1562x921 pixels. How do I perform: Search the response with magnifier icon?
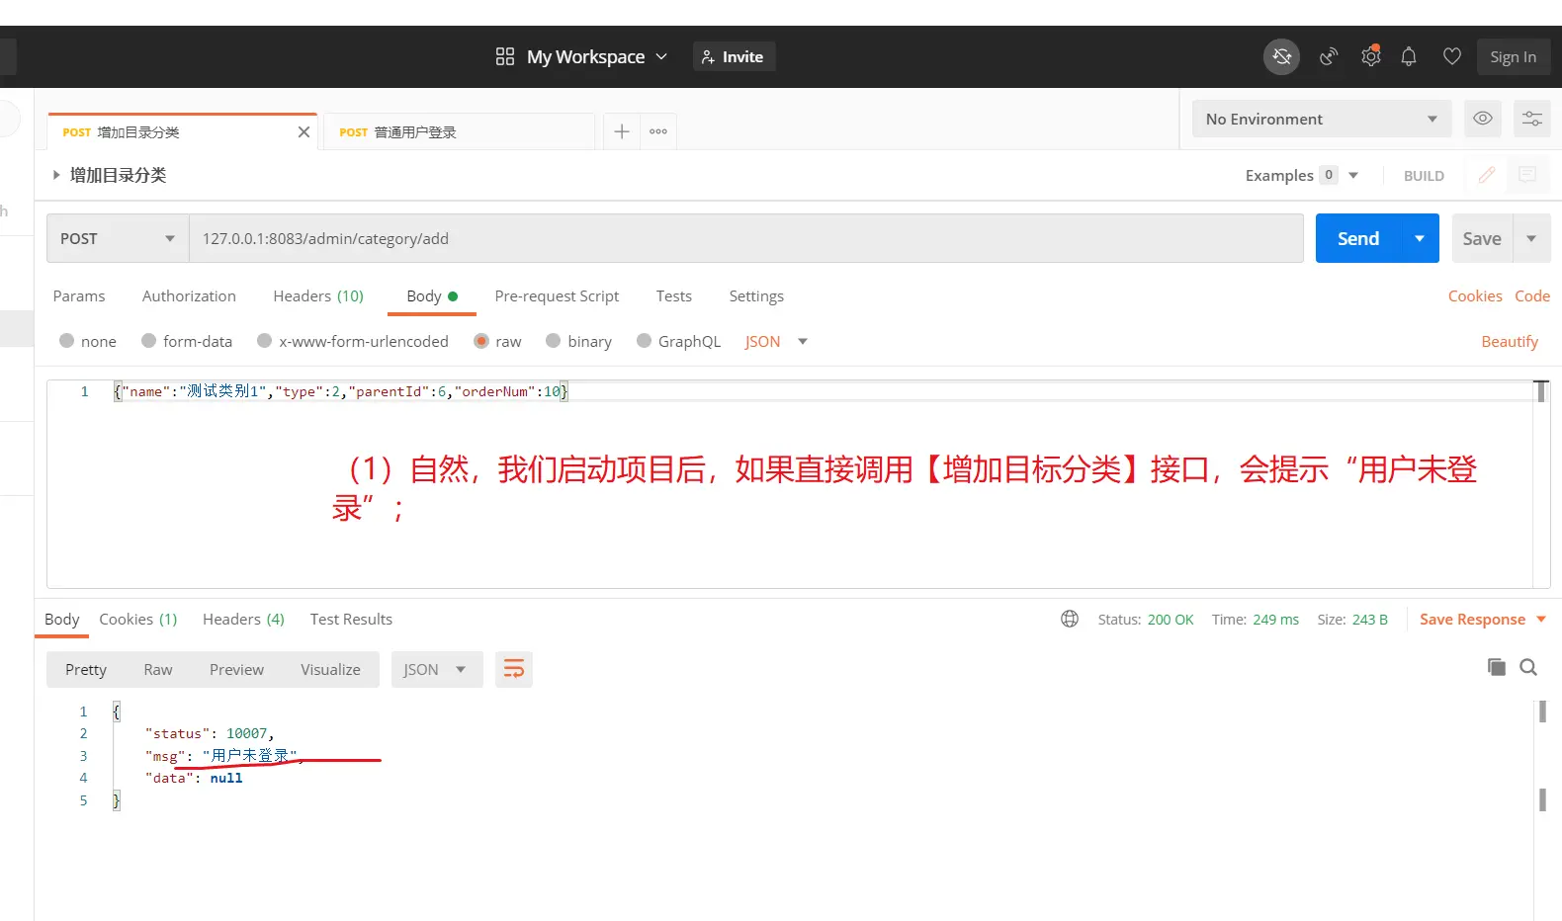1528,668
